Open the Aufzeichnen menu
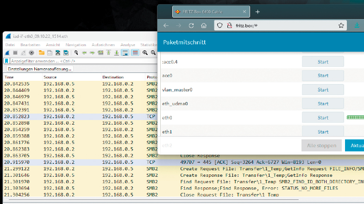364x204 pixels. click(103, 45)
